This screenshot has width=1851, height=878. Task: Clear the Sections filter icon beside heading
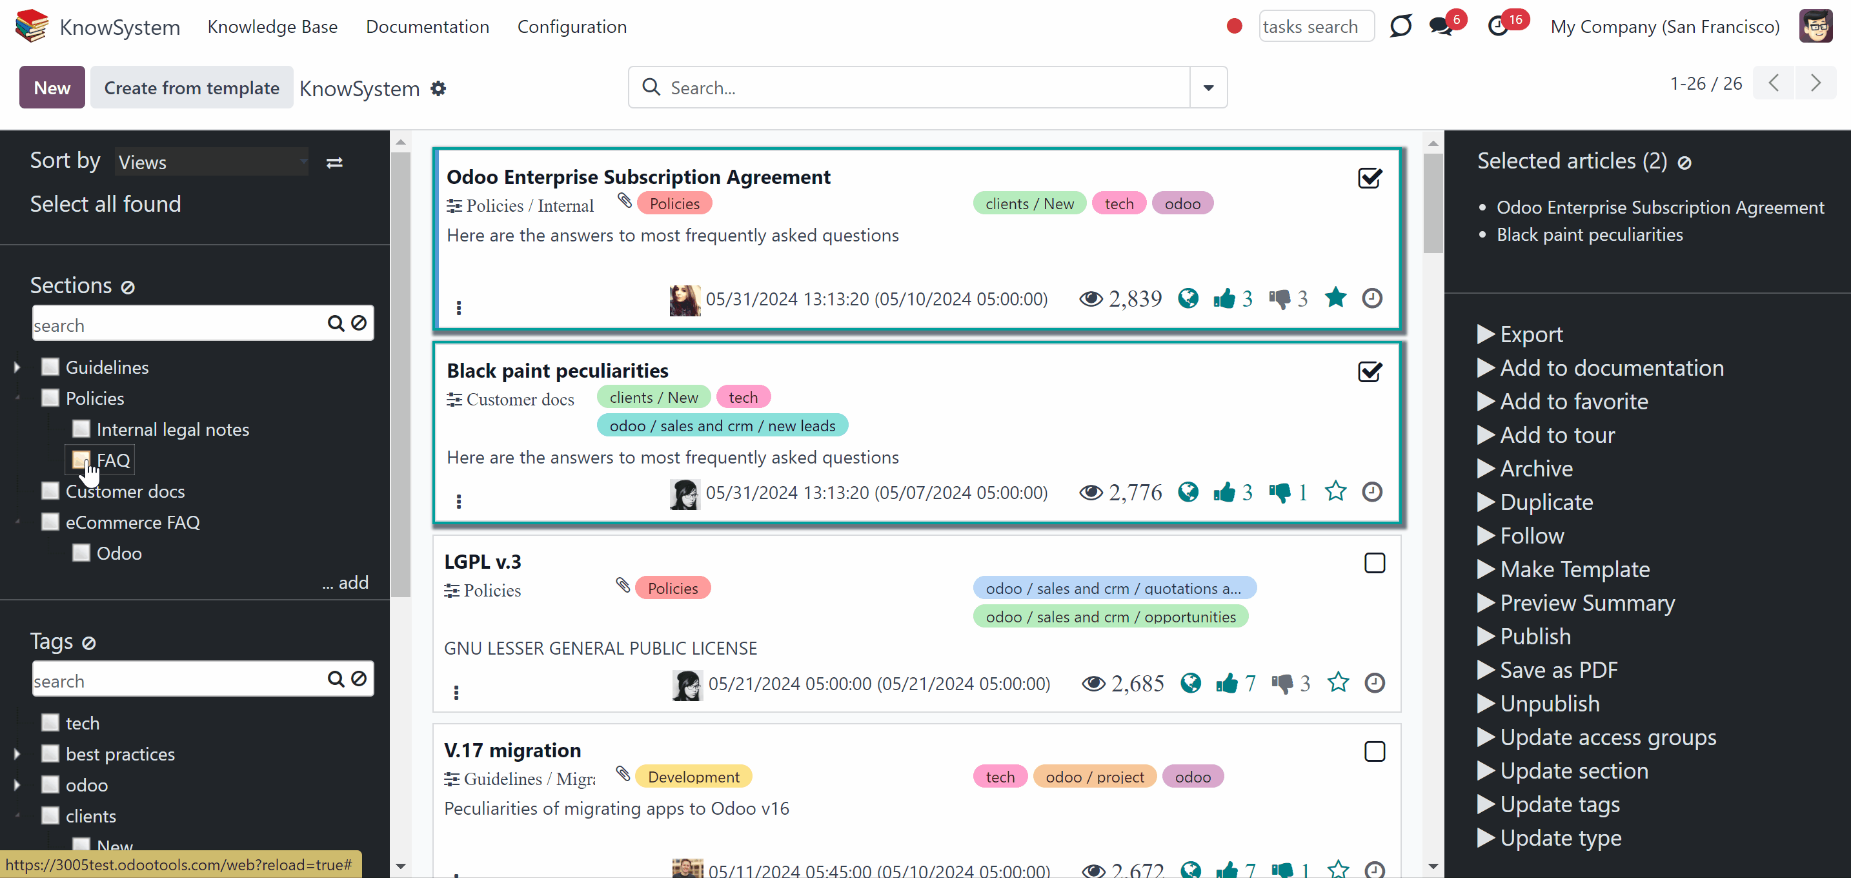coord(128,287)
